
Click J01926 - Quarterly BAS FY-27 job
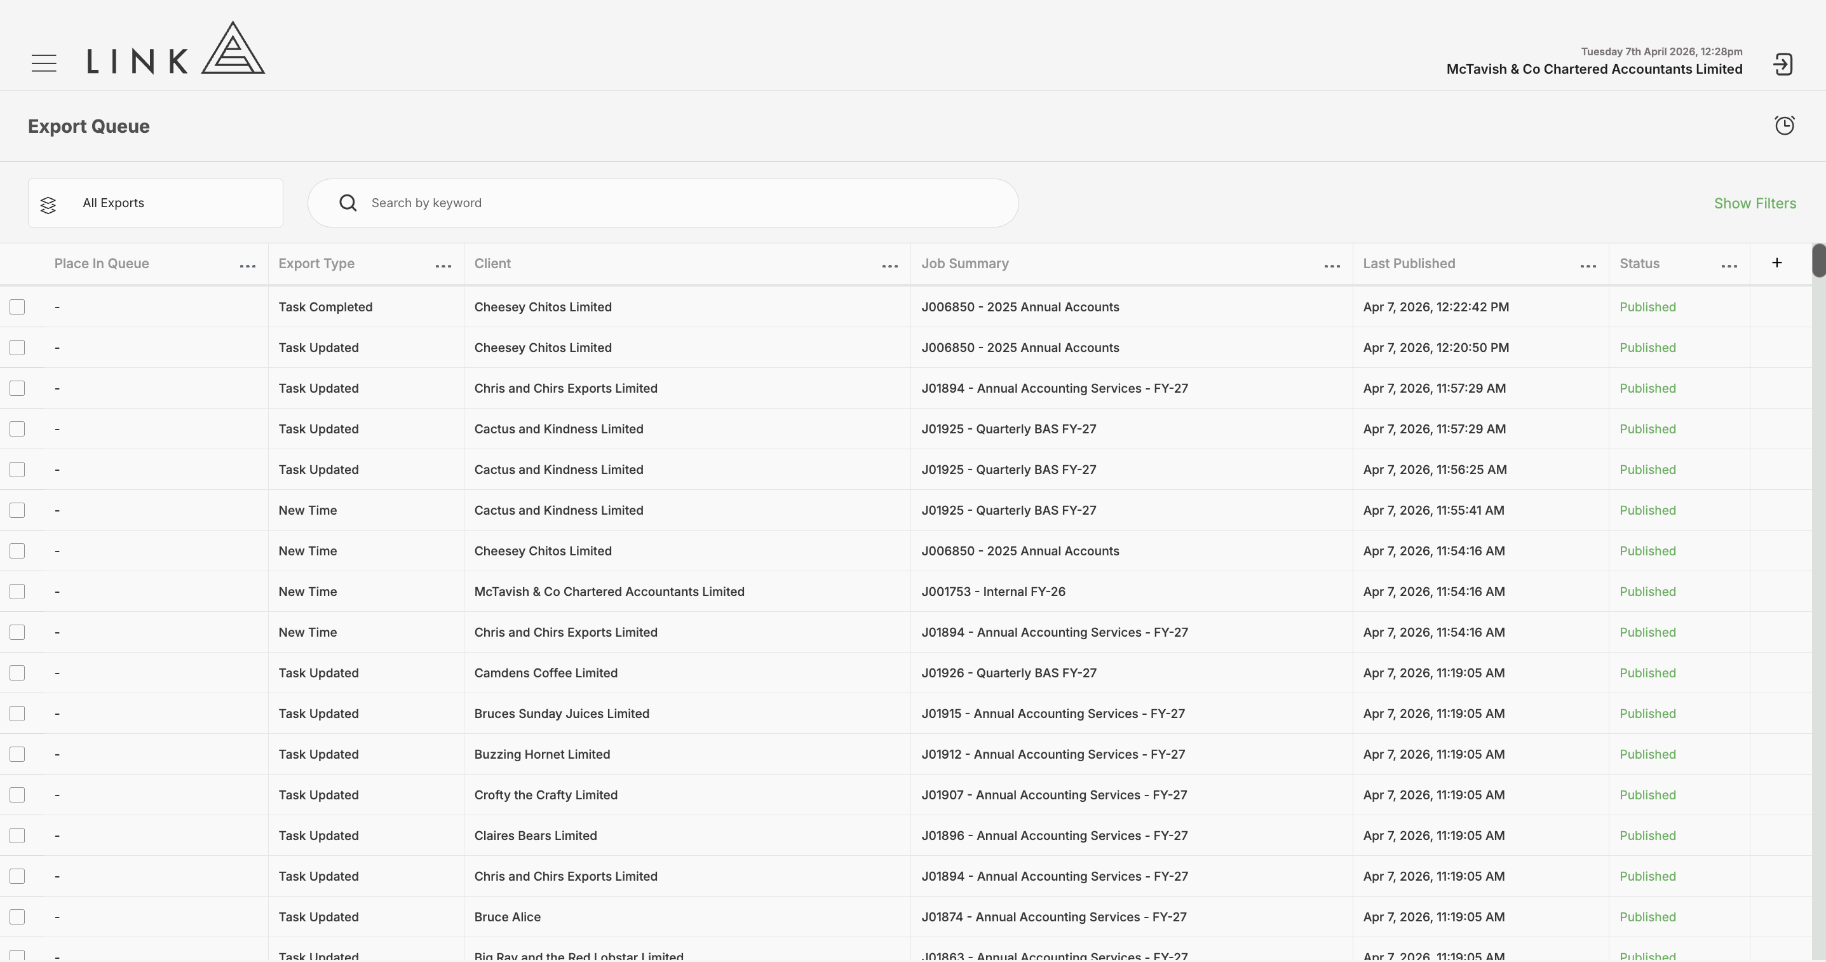tap(1008, 673)
